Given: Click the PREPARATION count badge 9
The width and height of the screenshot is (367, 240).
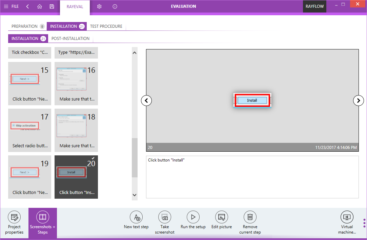Looking at the screenshot, I should 42,26.
